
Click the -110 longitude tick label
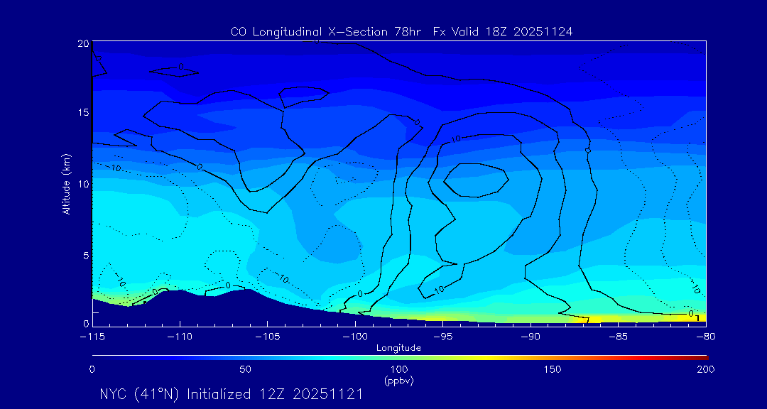(180, 337)
